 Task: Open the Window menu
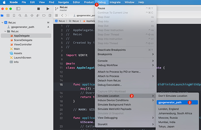(x=130, y=2)
